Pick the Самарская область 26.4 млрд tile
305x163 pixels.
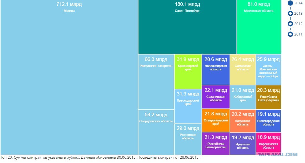[243, 70]
